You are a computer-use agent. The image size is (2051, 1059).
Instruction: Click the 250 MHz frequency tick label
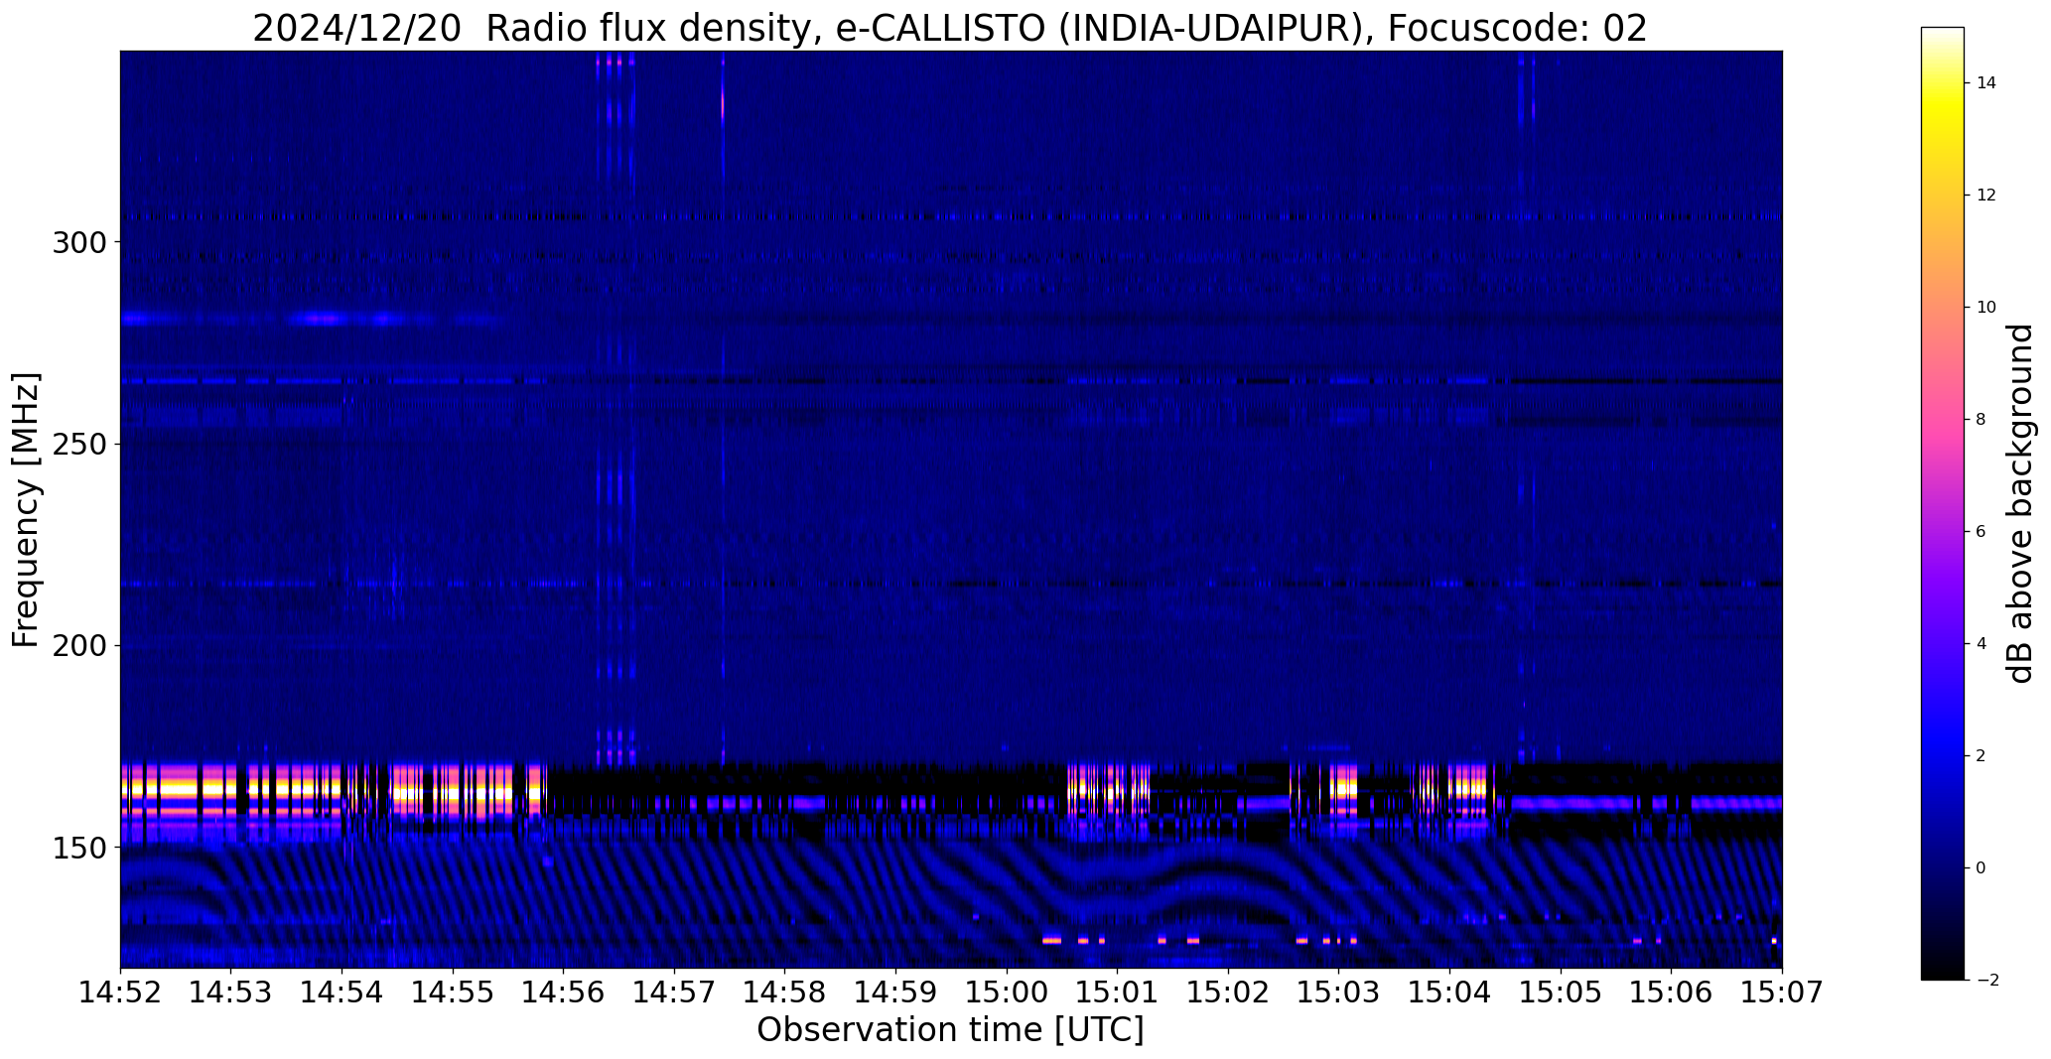[77, 444]
